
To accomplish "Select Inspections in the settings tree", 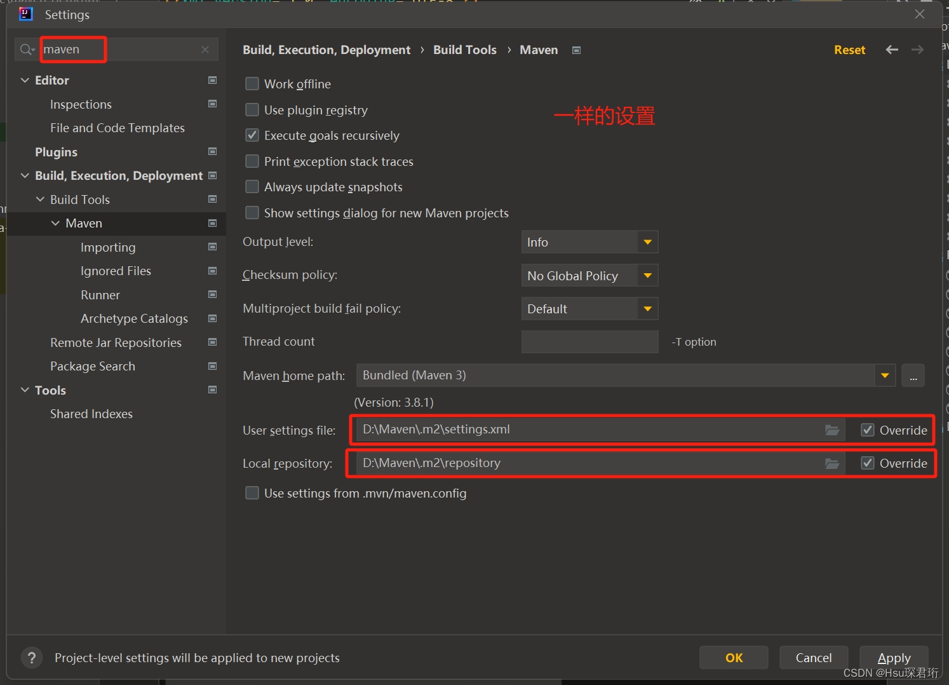I will pos(81,104).
